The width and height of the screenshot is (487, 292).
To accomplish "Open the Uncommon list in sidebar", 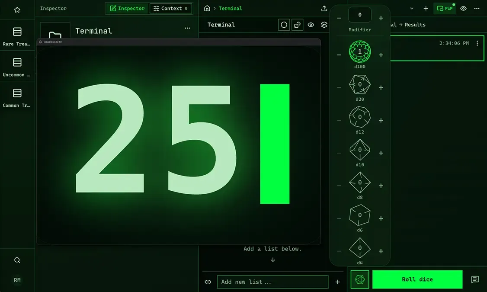I will pos(17,67).
